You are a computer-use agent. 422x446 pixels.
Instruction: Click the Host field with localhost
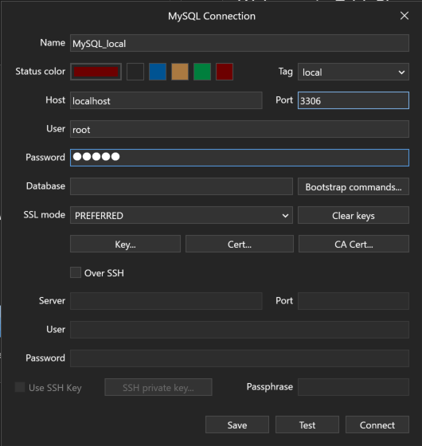click(x=166, y=100)
